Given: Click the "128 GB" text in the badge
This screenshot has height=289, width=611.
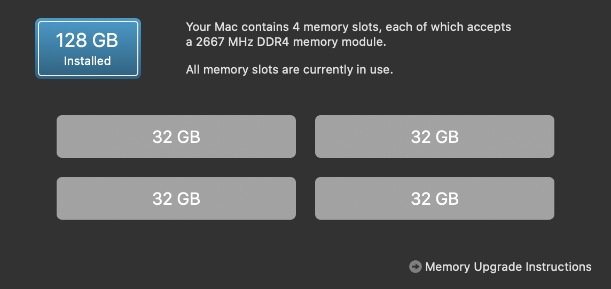Looking at the screenshot, I should tap(88, 41).
